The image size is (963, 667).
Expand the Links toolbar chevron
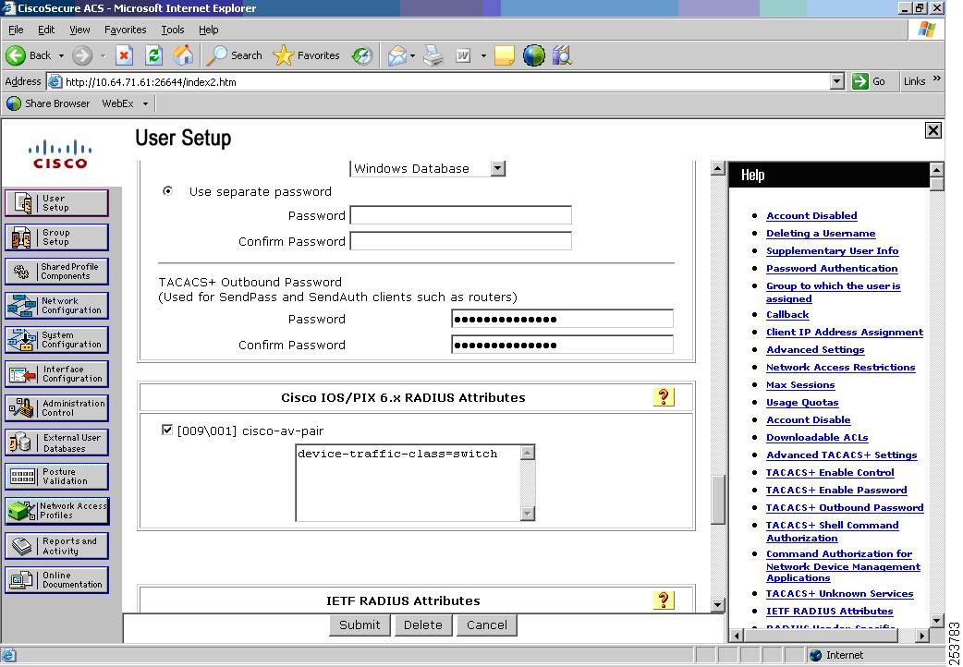tap(936, 79)
